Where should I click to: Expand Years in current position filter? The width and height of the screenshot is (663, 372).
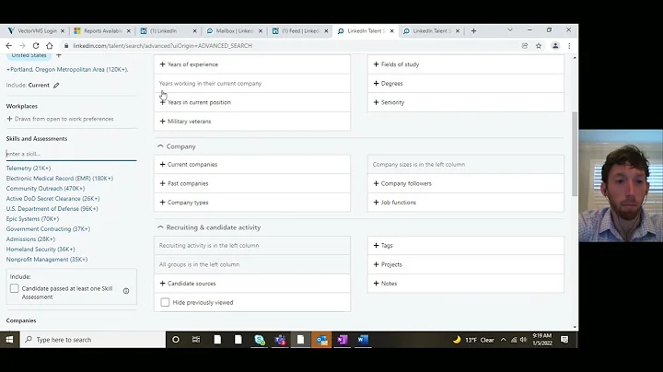pyautogui.click(x=252, y=102)
